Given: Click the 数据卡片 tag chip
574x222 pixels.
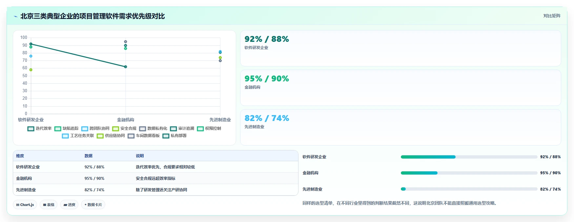Looking at the screenshot, I should (x=93, y=205).
